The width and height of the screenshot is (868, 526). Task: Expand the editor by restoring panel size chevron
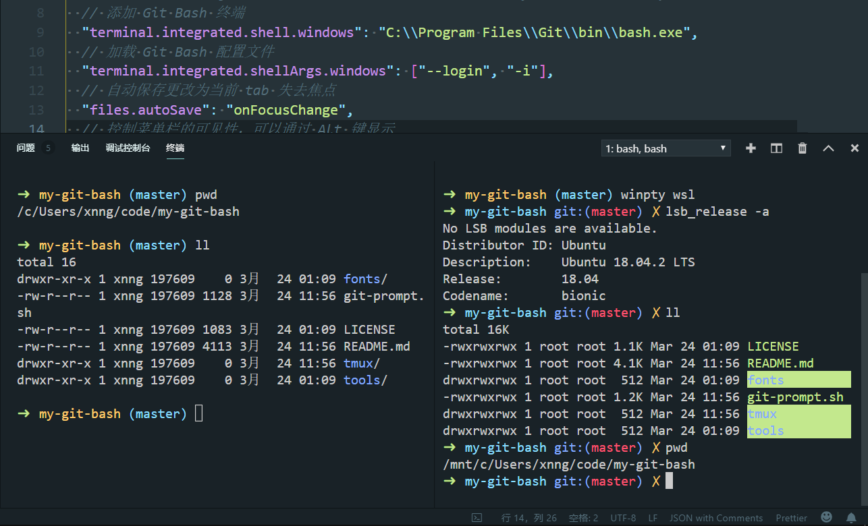click(x=828, y=148)
